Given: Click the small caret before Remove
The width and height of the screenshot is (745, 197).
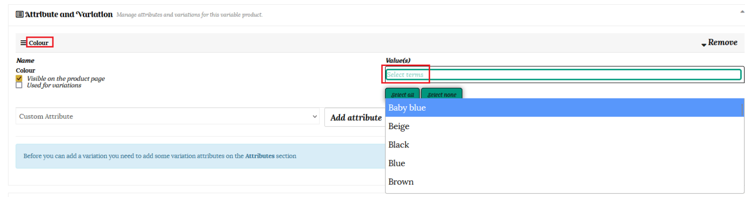Looking at the screenshot, I should click(x=703, y=45).
